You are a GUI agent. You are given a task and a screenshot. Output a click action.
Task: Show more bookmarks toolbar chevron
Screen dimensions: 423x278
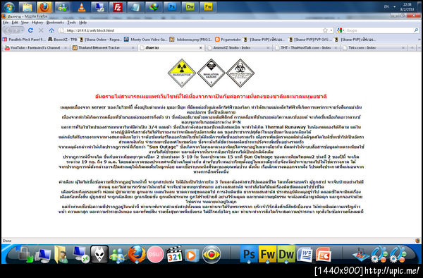pyautogui.click(x=419, y=40)
